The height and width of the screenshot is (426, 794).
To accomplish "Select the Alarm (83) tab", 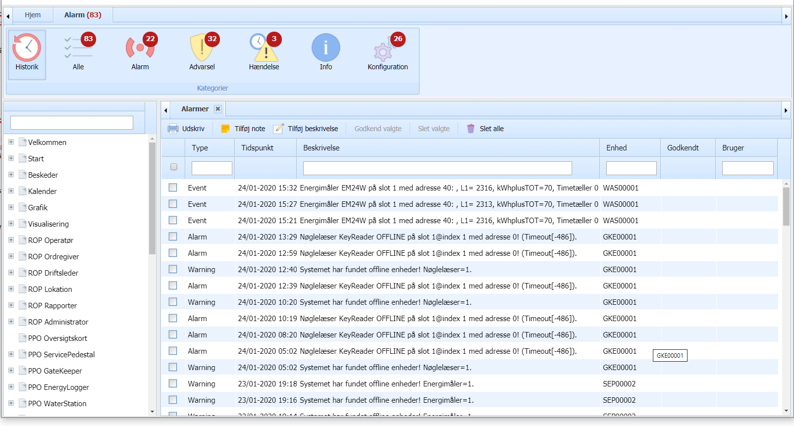I will pyautogui.click(x=83, y=15).
